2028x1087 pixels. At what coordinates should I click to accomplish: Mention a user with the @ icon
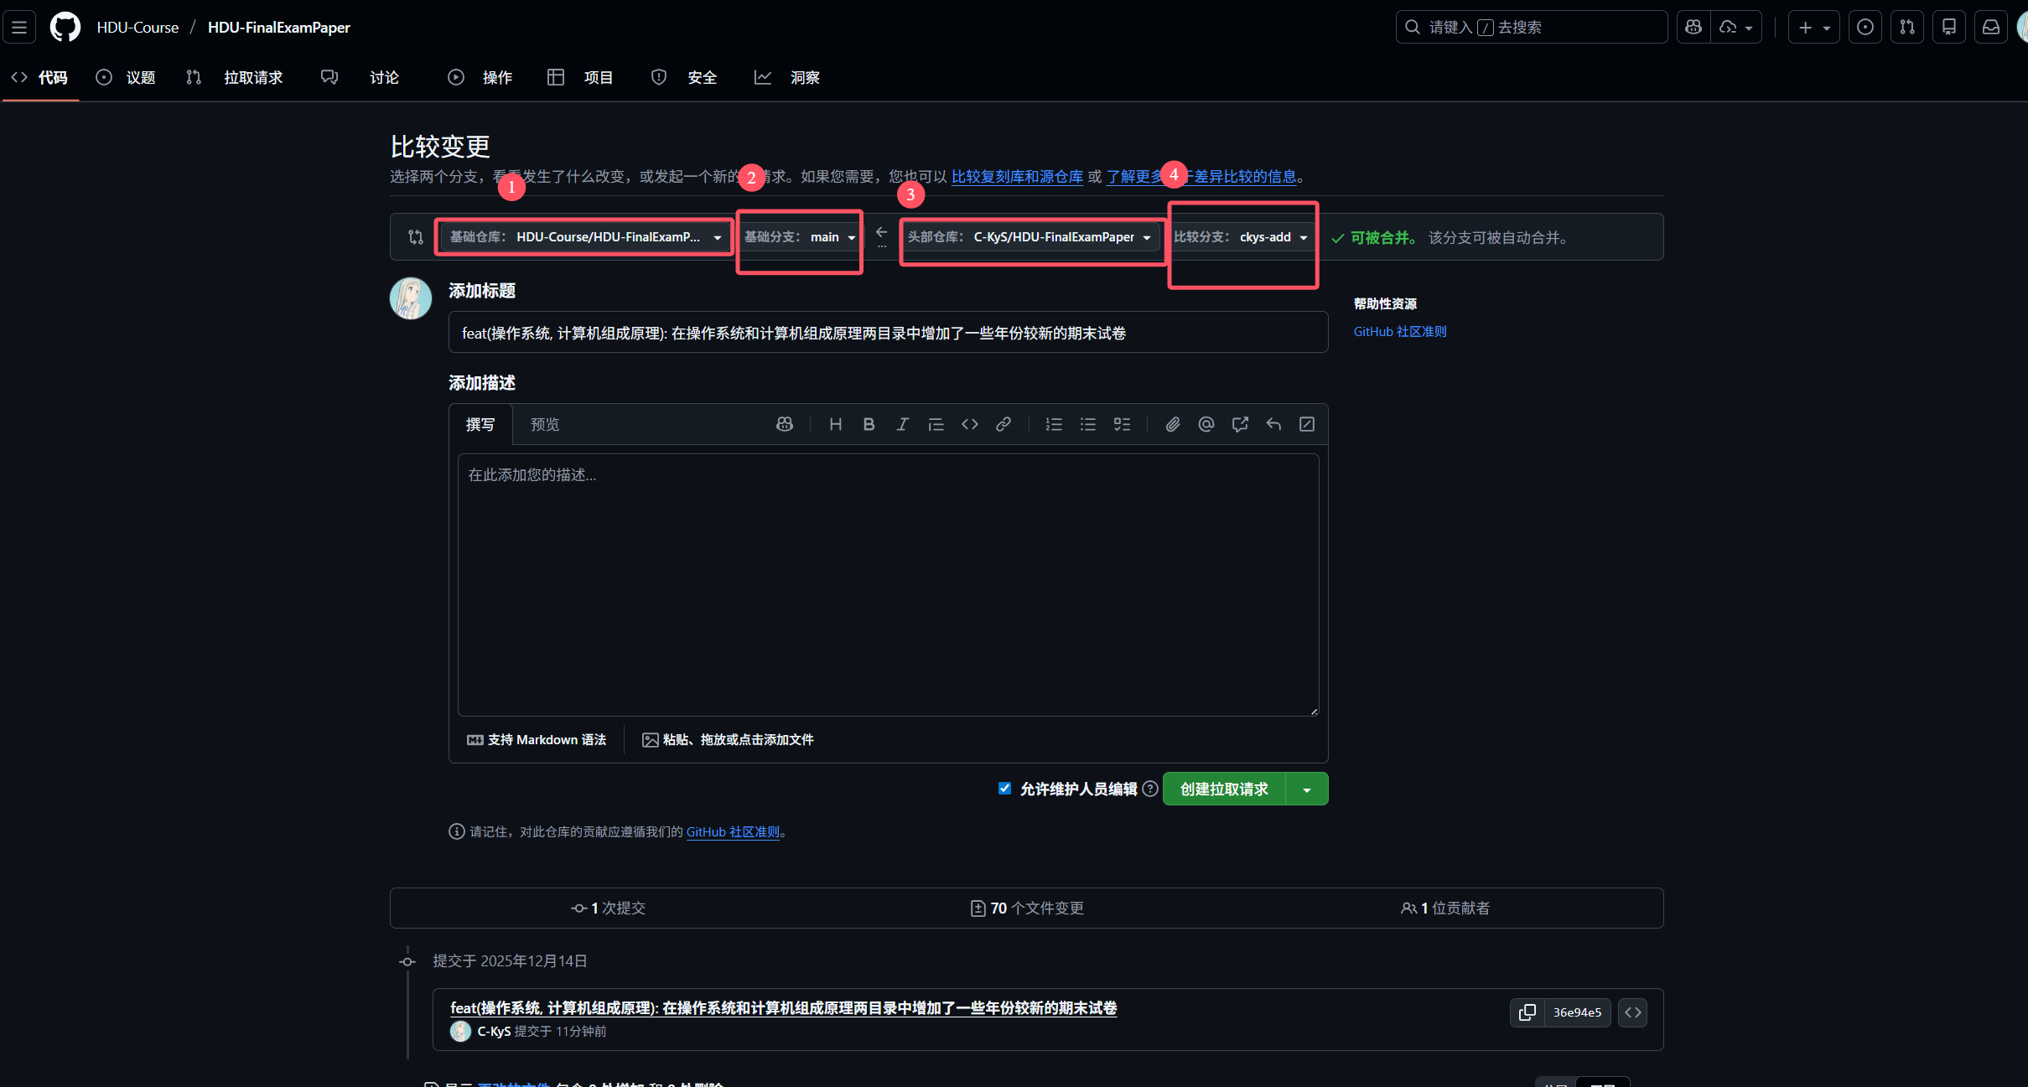[x=1206, y=424]
